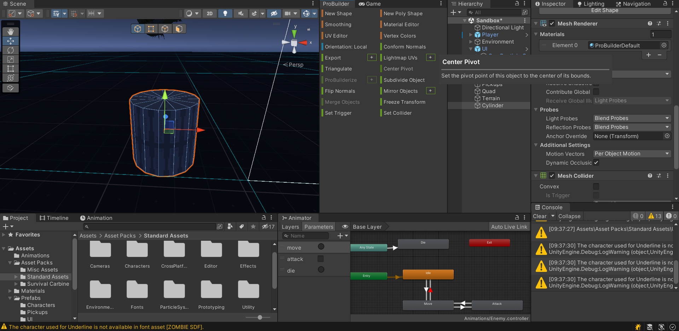
Task: Select the Scale tool in scene toolbar
Action: pos(11,59)
